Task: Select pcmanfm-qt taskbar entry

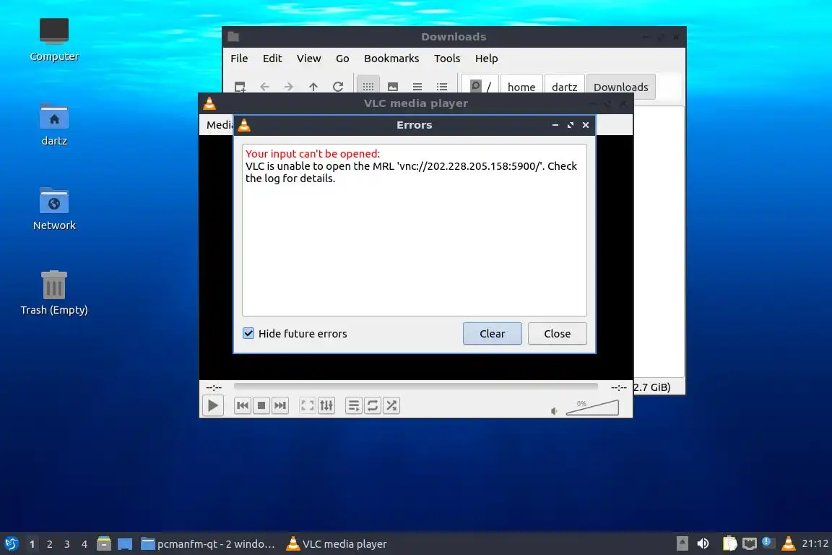Action: coord(208,544)
